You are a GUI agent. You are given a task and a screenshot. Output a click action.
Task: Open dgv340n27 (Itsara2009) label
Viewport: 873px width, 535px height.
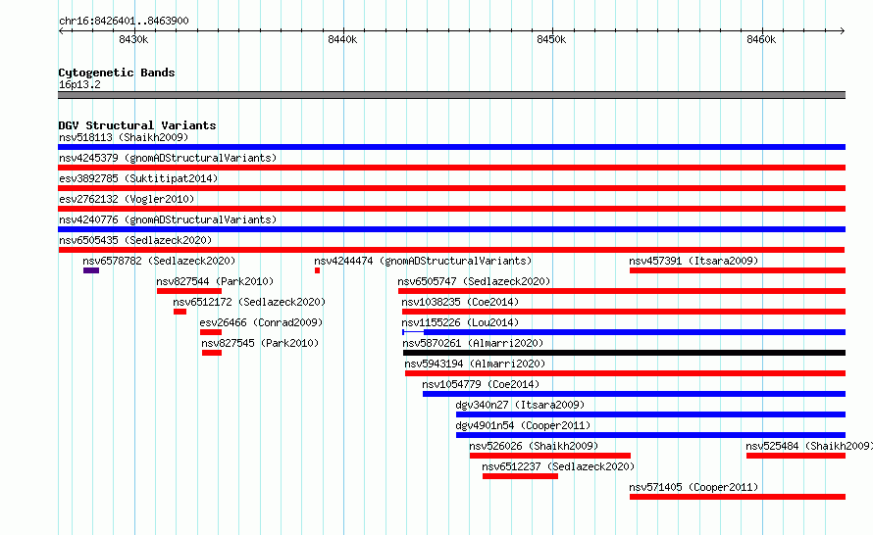click(x=520, y=405)
